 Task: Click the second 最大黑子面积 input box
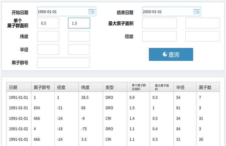click(198, 23)
